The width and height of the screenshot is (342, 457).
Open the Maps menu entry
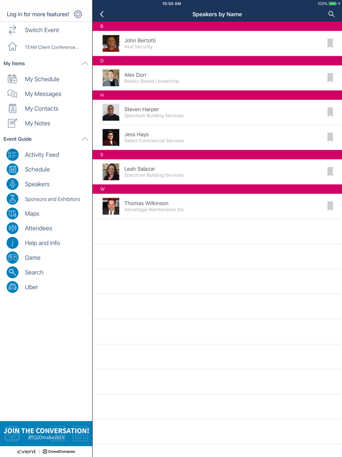[32, 213]
